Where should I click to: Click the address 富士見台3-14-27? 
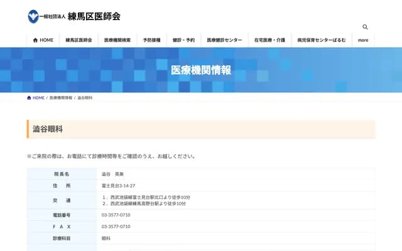[x=117, y=186]
